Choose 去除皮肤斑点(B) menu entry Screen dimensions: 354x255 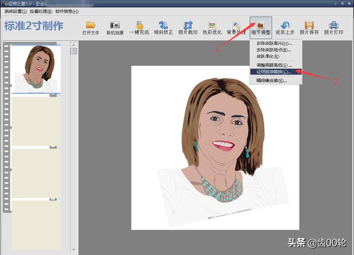274,50
